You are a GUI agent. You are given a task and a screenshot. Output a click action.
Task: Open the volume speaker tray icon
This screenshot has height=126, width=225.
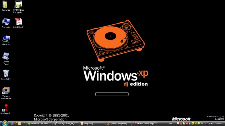(x=212, y=123)
